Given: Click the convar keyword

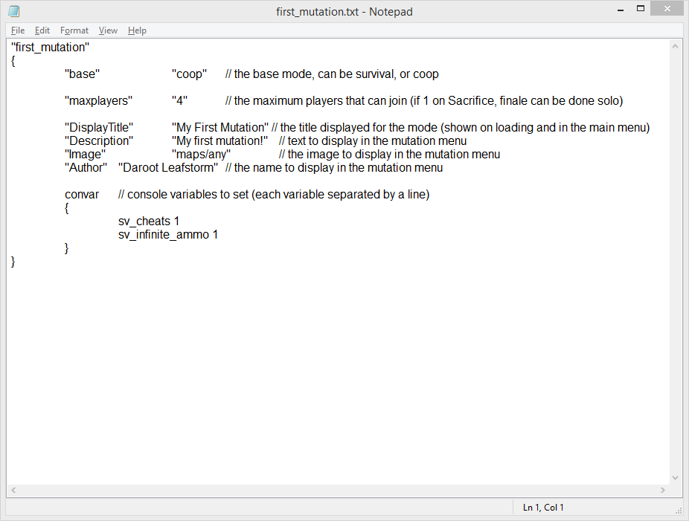Looking at the screenshot, I should point(82,195).
